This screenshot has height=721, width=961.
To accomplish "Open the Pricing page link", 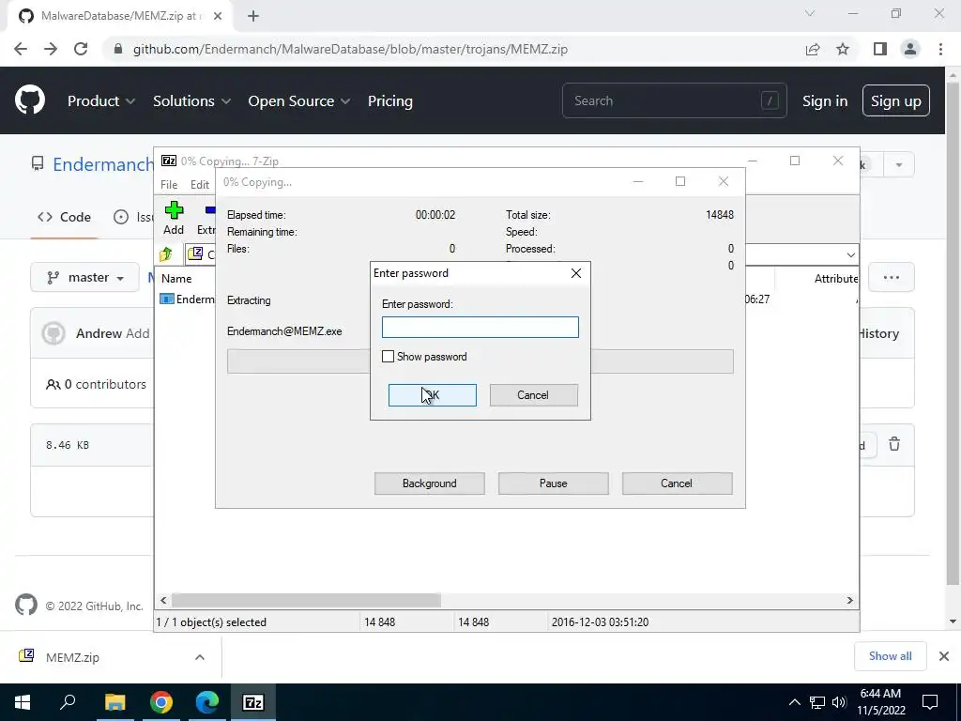I will pos(389,101).
